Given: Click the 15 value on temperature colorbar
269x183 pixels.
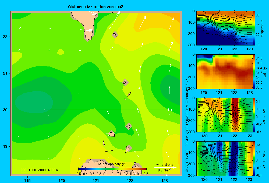Looking at the screenshot, I should tap(258, 44).
